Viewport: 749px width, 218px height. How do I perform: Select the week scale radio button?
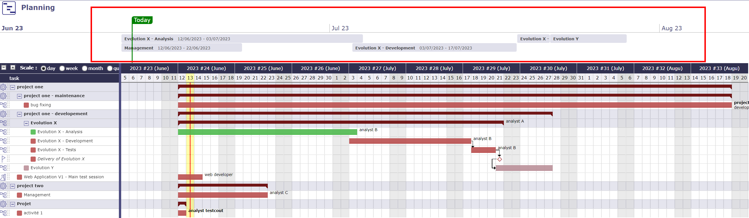click(x=62, y=68)
